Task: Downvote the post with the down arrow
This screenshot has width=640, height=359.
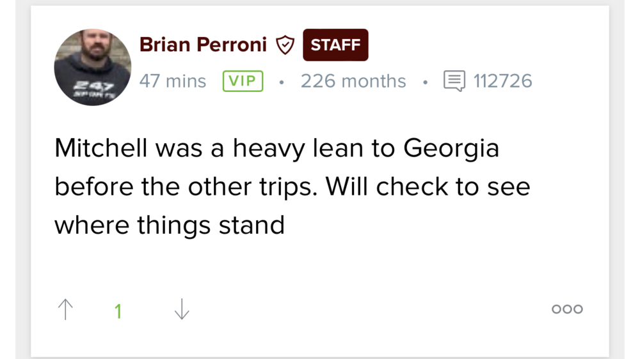Action: [182, 310]
